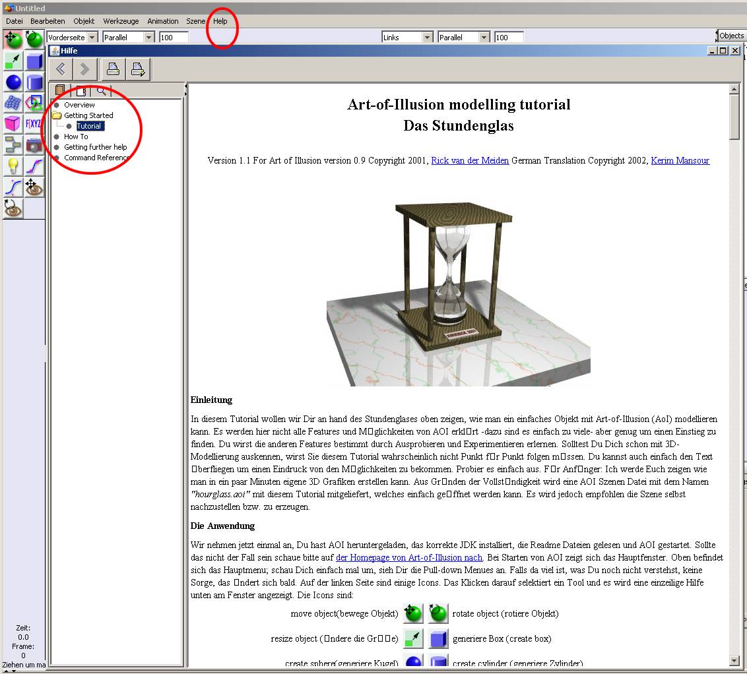747x674 pixels.
Task: Select the spline mesh tool
Action: tap(13, 102)
